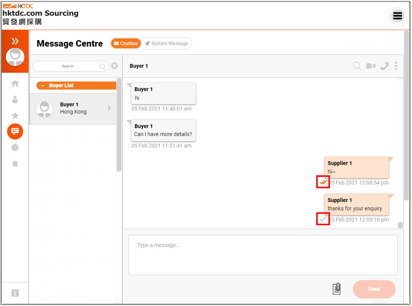This screenshot has width=412, height=306.
Task: Open the product box icon in sidebar
Action: (15, 147)
